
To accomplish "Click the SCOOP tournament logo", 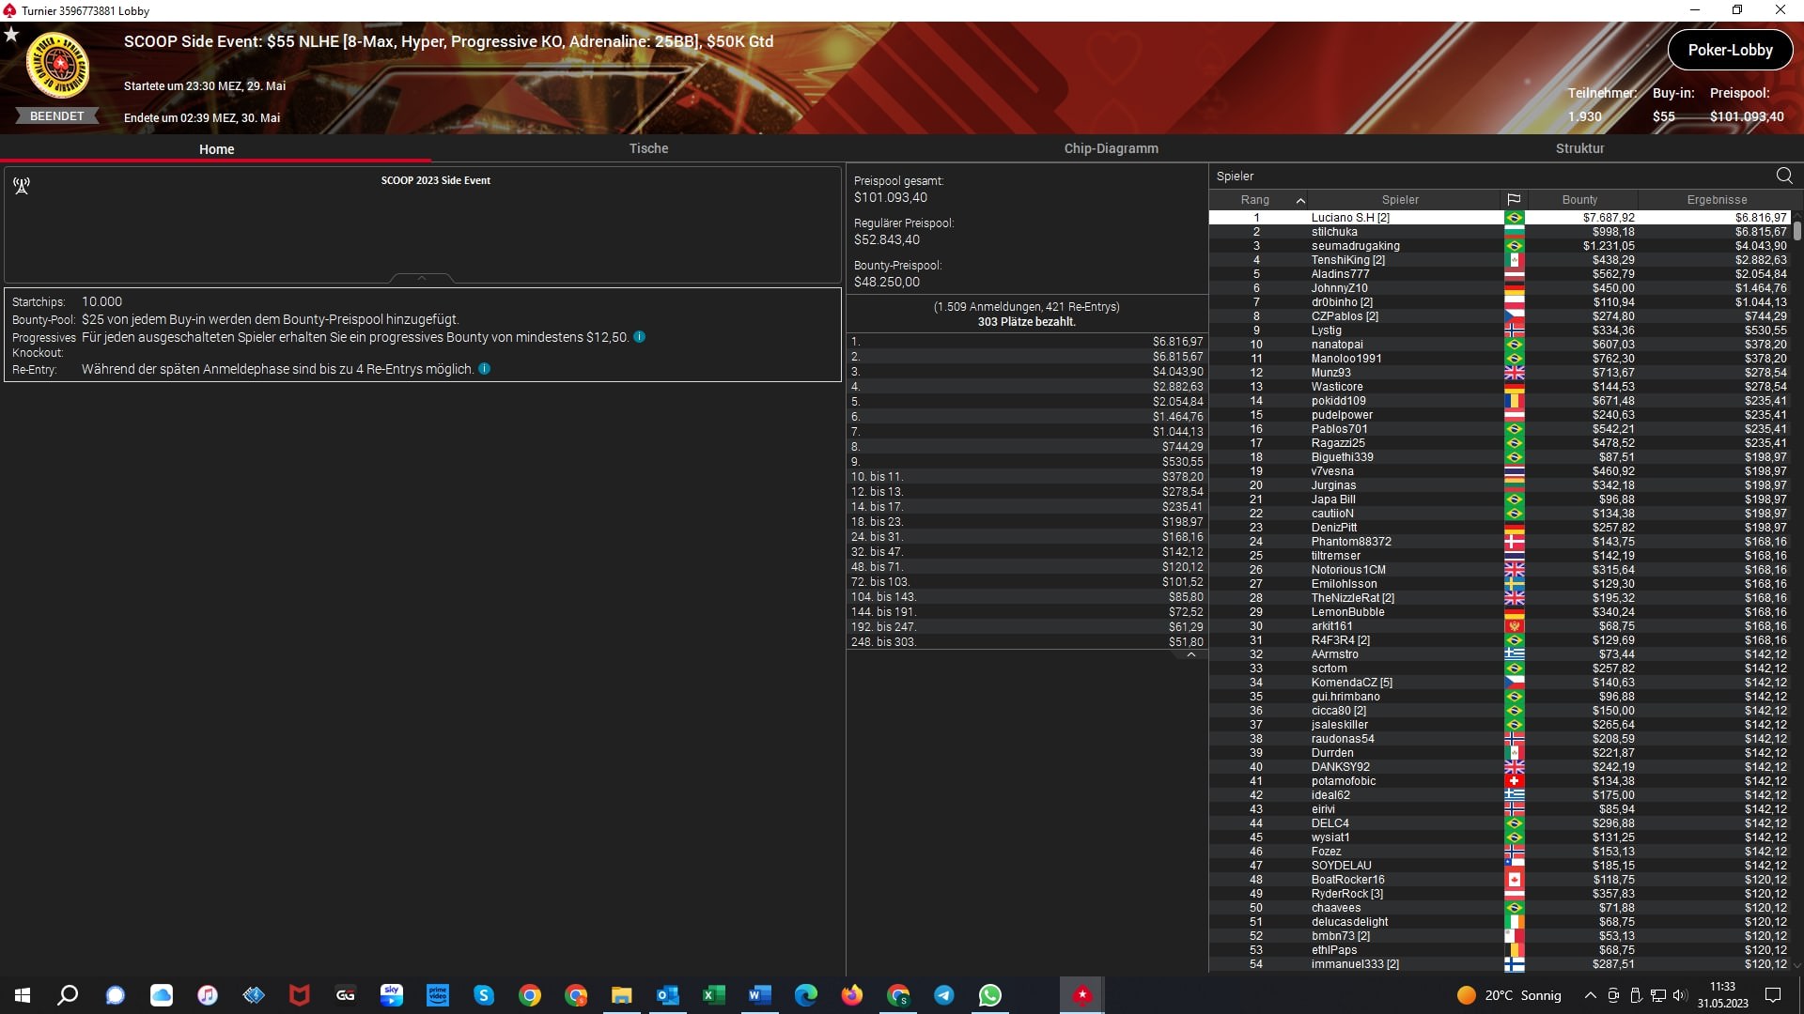I will (57, 66).
